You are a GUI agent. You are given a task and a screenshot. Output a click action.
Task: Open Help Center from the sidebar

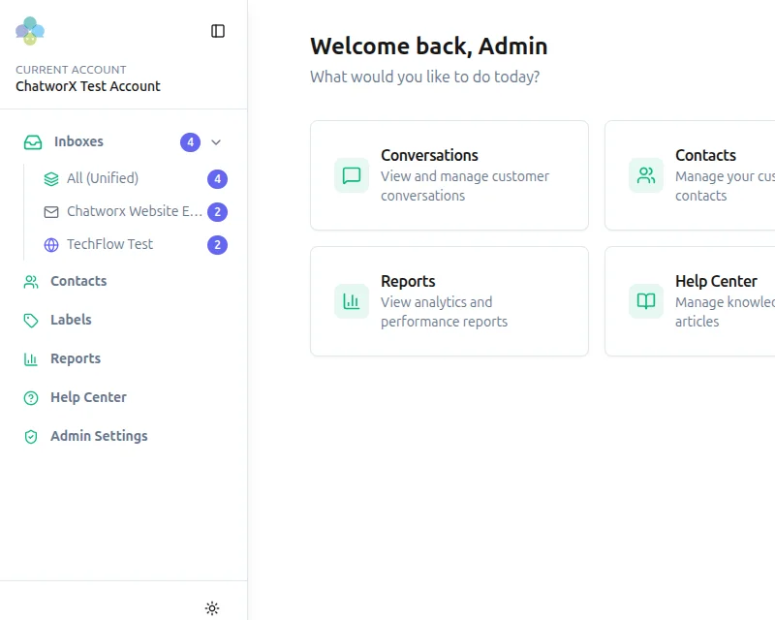click(x=124, y=397)
